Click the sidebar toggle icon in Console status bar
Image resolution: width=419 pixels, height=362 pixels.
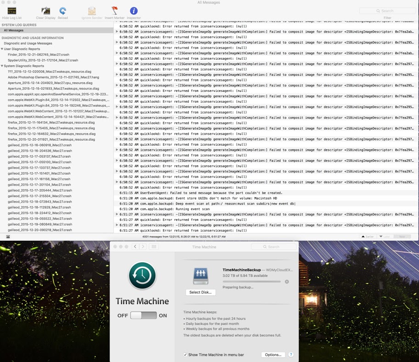[x=8, y=237]
